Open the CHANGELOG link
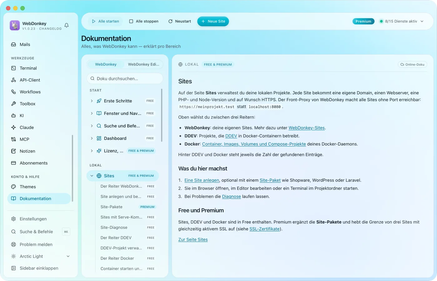Screen dimensions: 437x281 pyautogui.click(x=50, y=29)
